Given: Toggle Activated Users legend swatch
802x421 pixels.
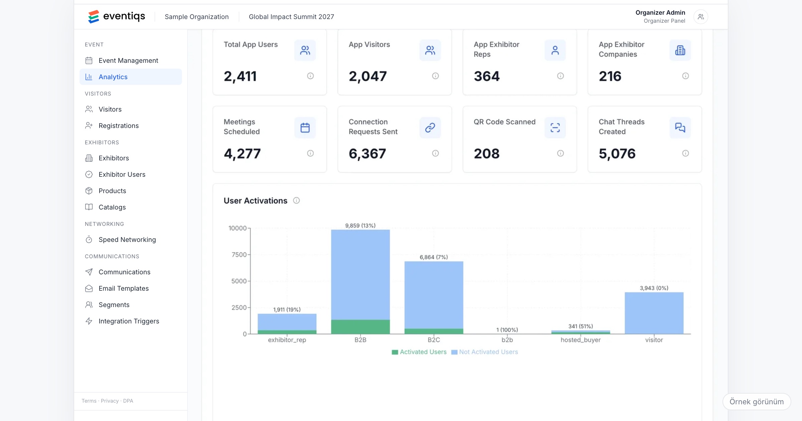Looking at the screenshot, I should [395, 352].
